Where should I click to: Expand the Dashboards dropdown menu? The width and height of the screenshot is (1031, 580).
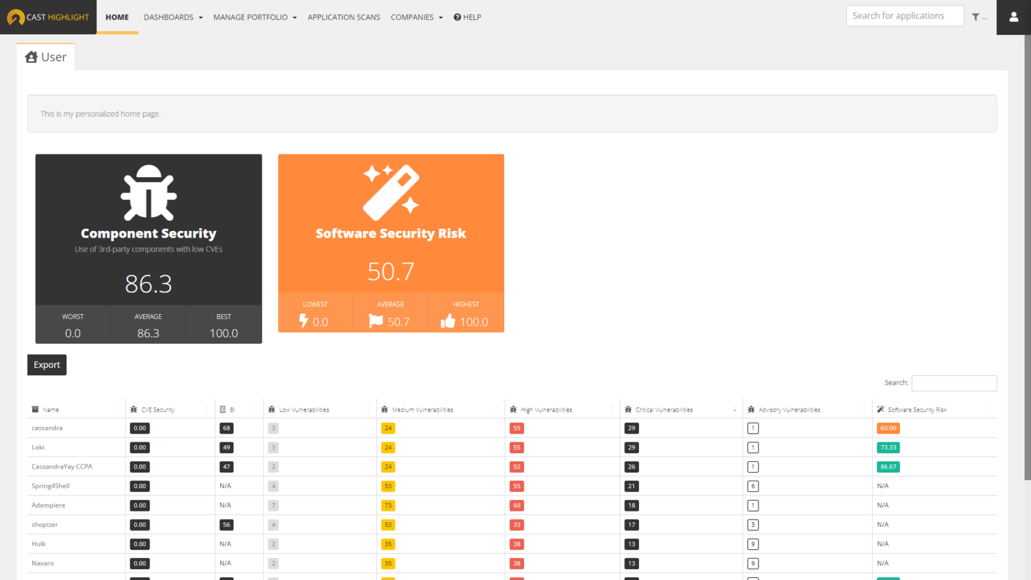[x=173, y=17]
